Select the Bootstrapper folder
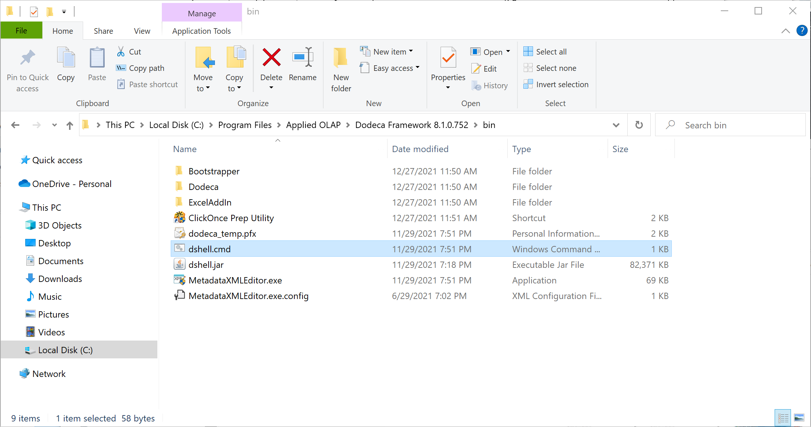 pos(421,171)
